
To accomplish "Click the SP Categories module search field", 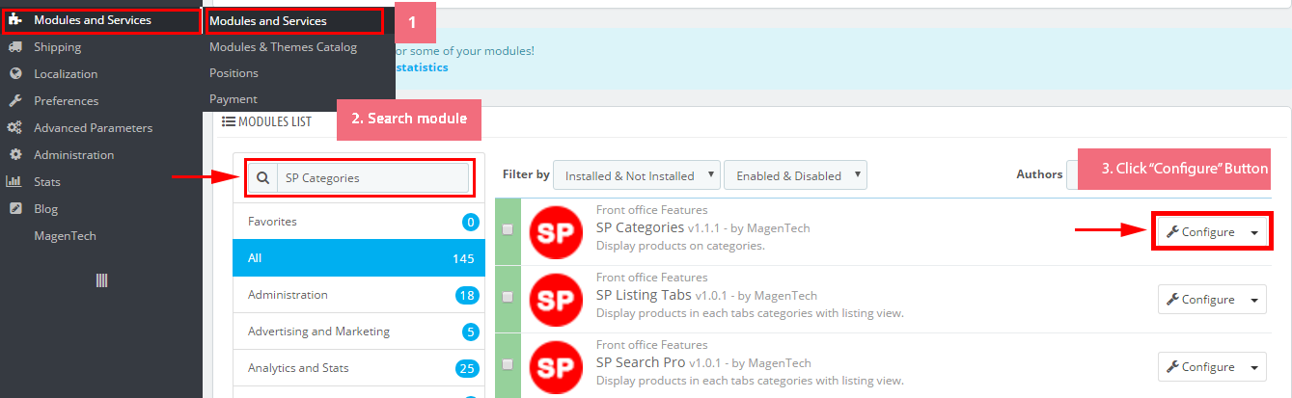I will (x=372, y=178).
